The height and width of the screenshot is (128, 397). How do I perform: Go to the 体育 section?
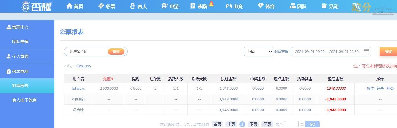click(x=266, y=6)
